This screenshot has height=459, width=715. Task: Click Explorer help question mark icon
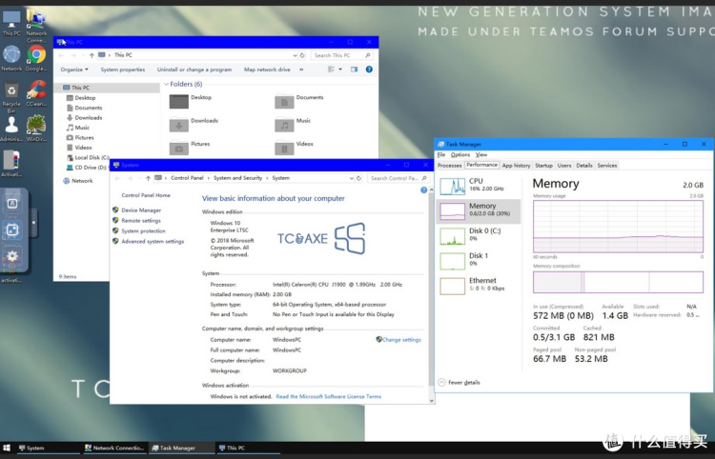[369, 70]
